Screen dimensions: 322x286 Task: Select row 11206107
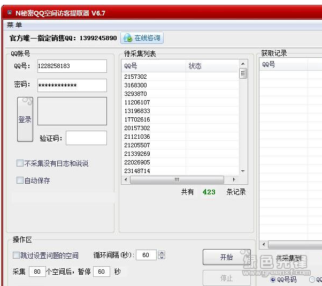tap(180, 102)
